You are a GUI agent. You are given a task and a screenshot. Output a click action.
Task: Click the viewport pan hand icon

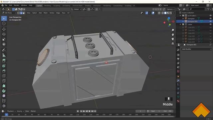click(173, 35)
